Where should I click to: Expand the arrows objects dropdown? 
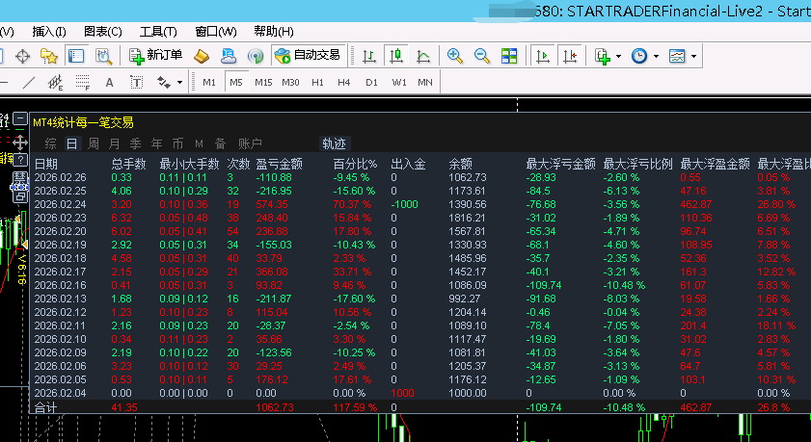pos(179,82)
